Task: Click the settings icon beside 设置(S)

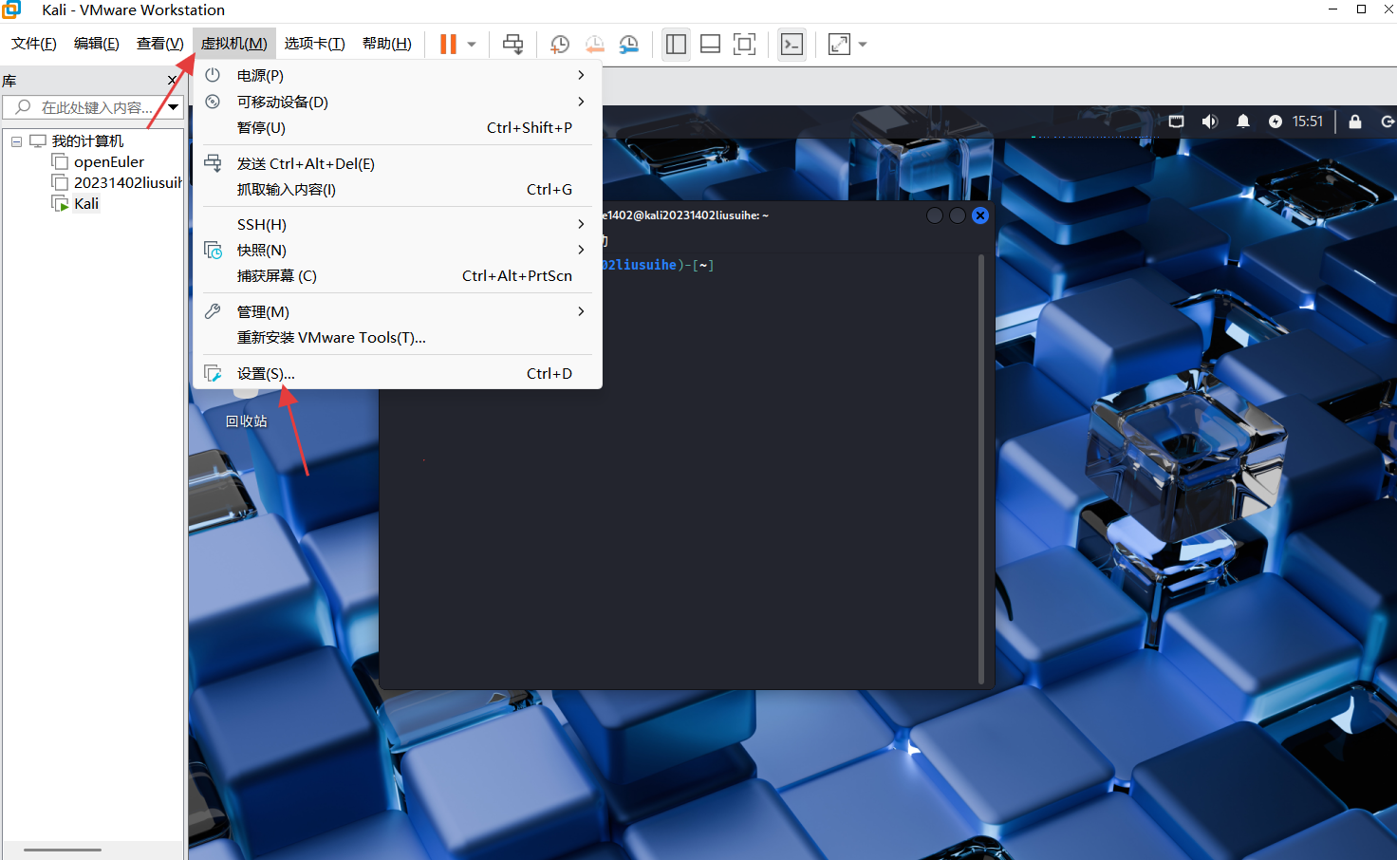Action: [x=213, y=373]
